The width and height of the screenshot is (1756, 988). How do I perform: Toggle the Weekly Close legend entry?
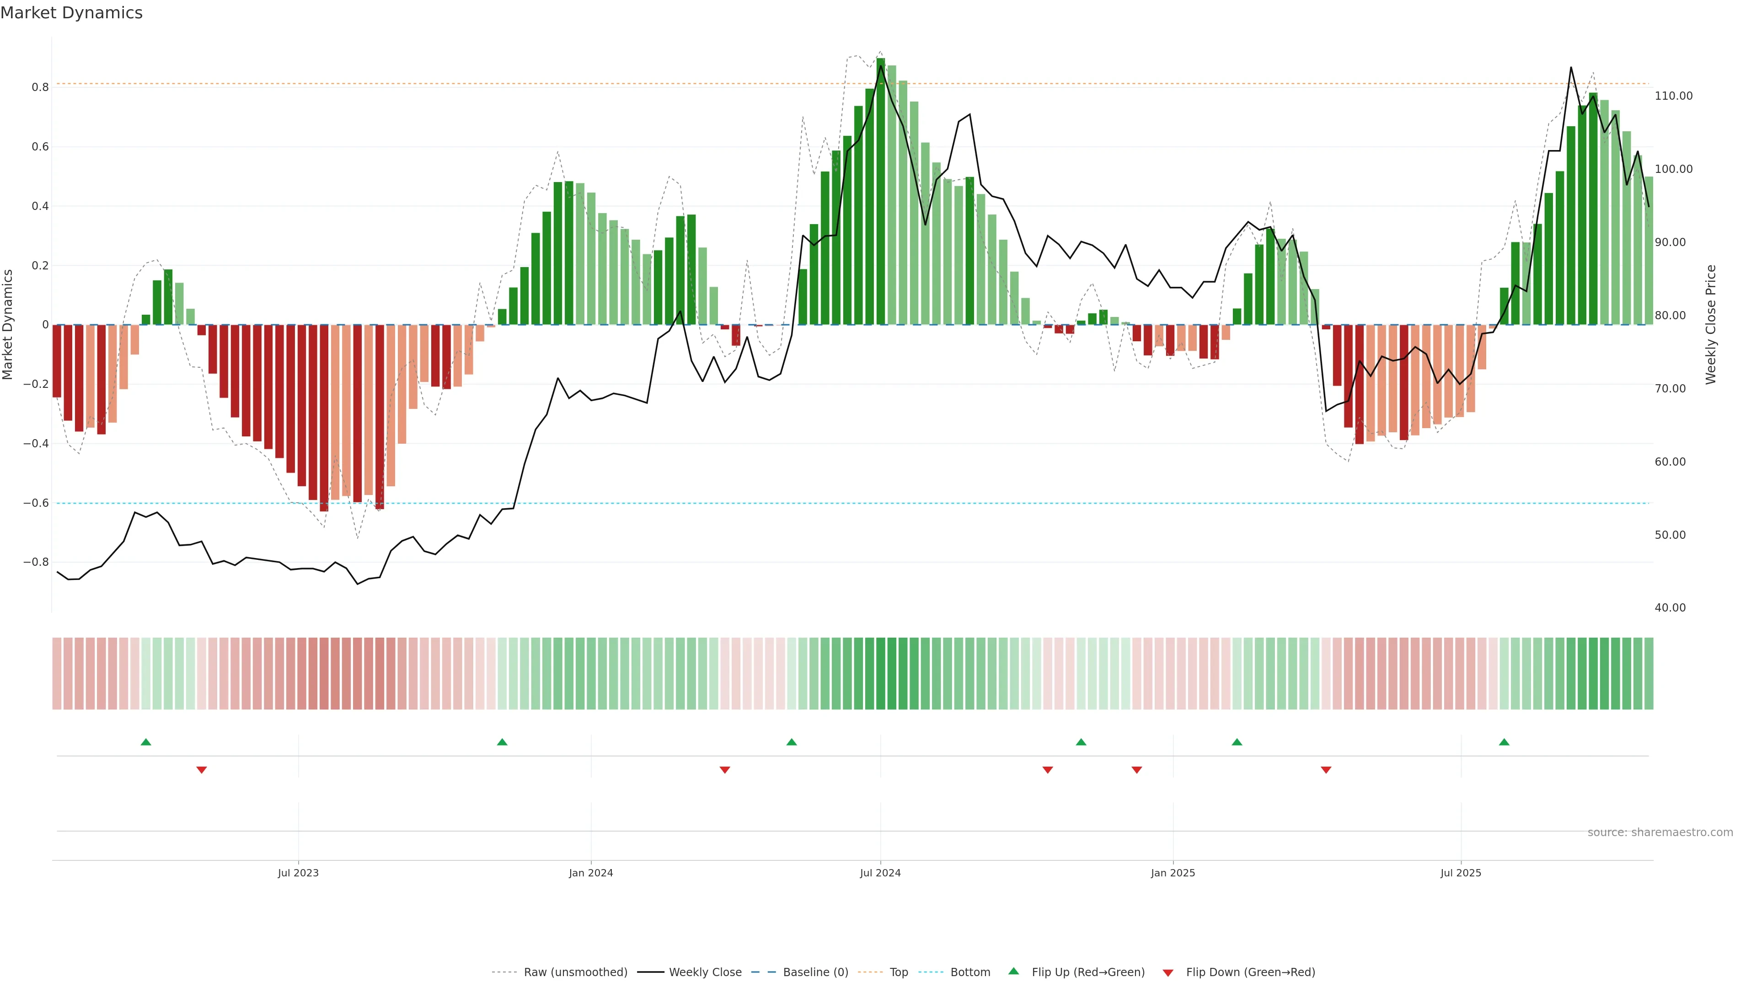[x=705, y=972]
